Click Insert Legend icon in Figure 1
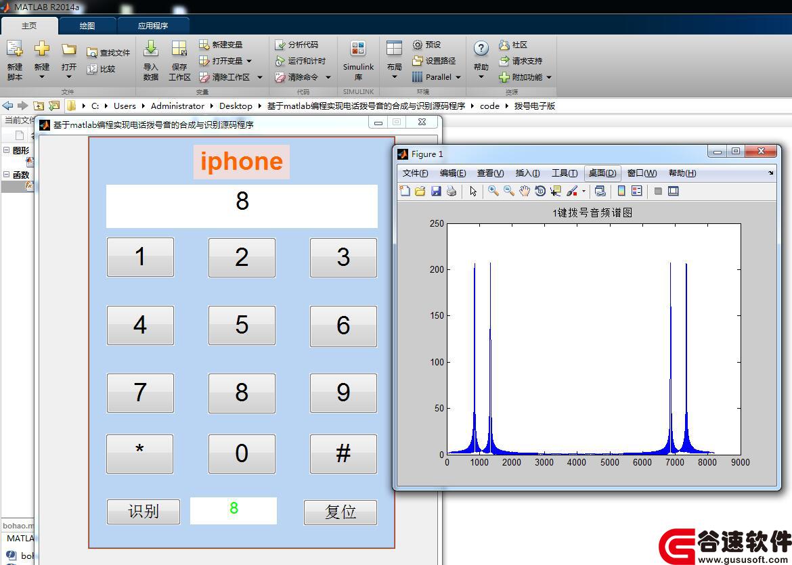 (x=637, y=191)
